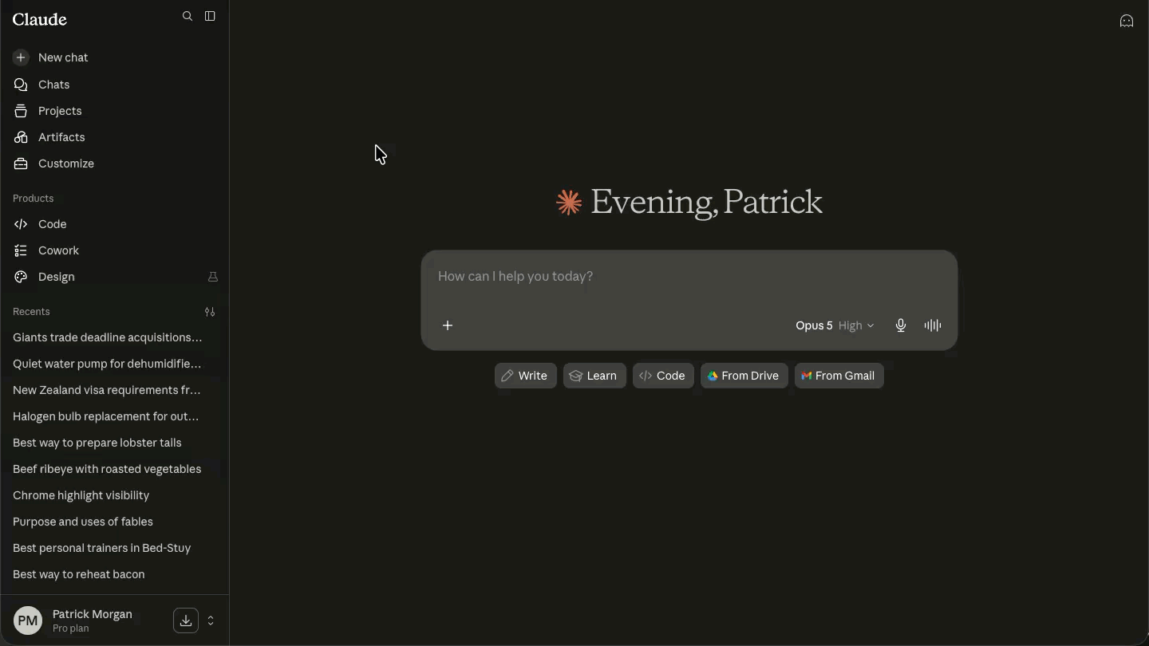The image size is (1149, 646).
Task: Click the search icon in sidebar header
Action: click(188, 16)
